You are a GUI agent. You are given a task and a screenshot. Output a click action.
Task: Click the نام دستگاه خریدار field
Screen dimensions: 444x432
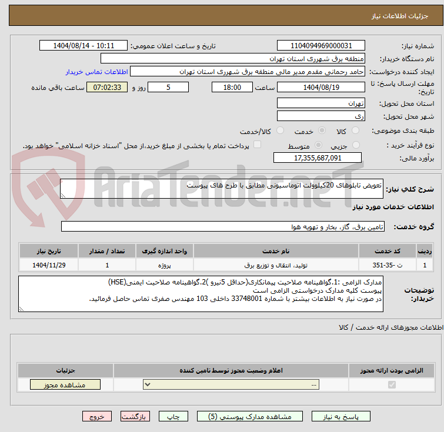point(233,59)
